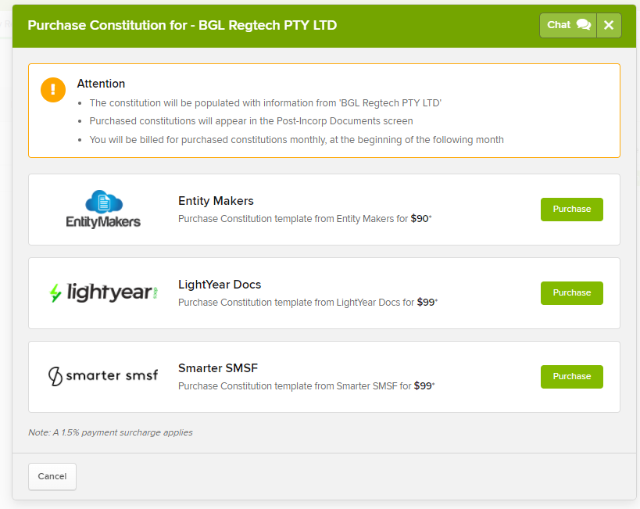Click the dialog title for BGL Regtech
The height and width of the screenshot is (509, 640).
(x=182, y=25)
